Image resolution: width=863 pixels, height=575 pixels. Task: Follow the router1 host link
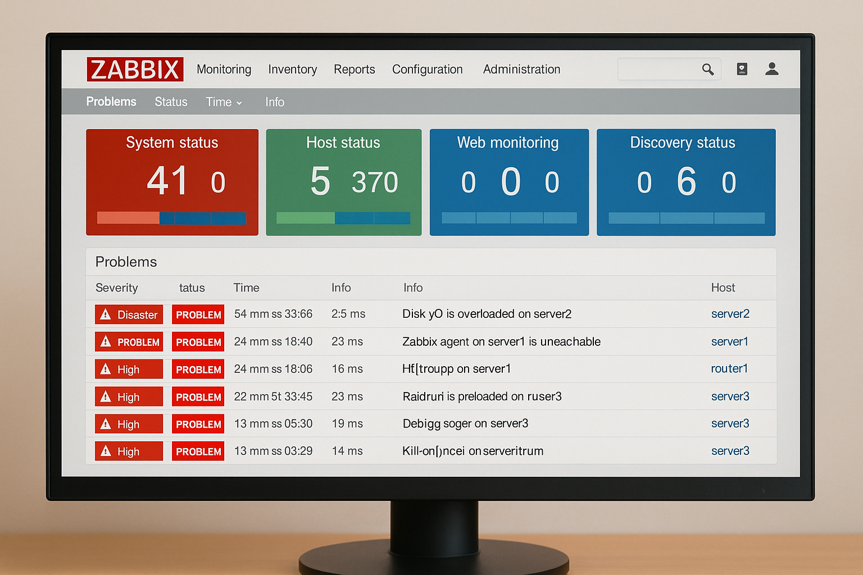click(729, 369)
